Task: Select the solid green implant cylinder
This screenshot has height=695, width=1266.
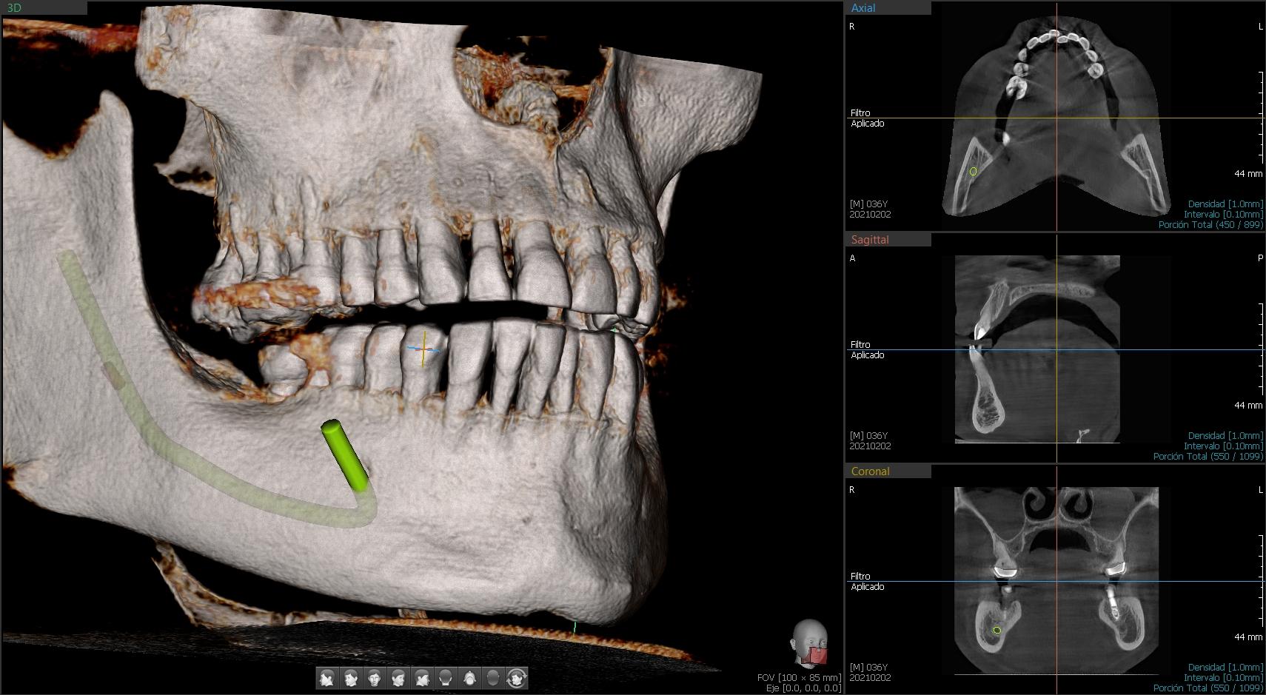Action: tap(344, 455)
